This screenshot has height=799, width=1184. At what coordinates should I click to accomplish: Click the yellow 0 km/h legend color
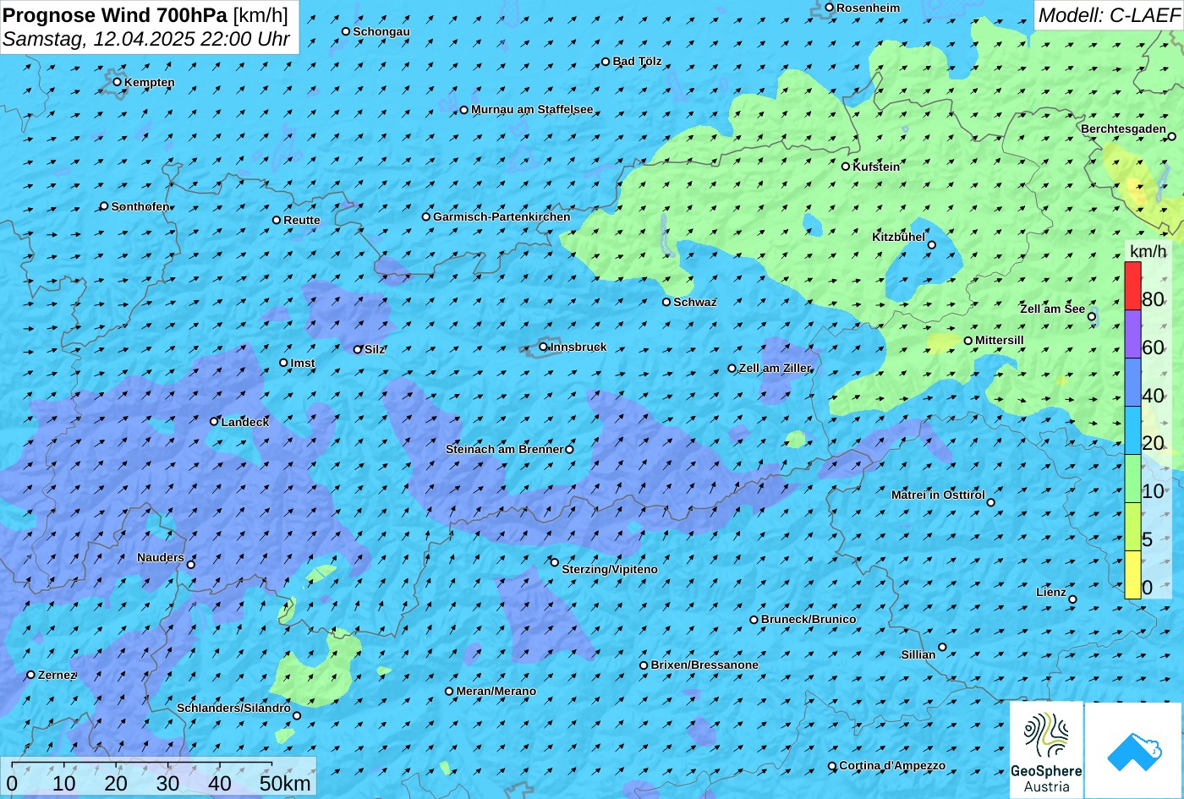(x=1132, y=575)
